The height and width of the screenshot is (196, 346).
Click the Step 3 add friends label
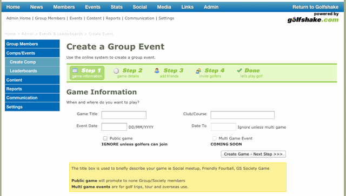pyautogui.click(x=169, y=76)
